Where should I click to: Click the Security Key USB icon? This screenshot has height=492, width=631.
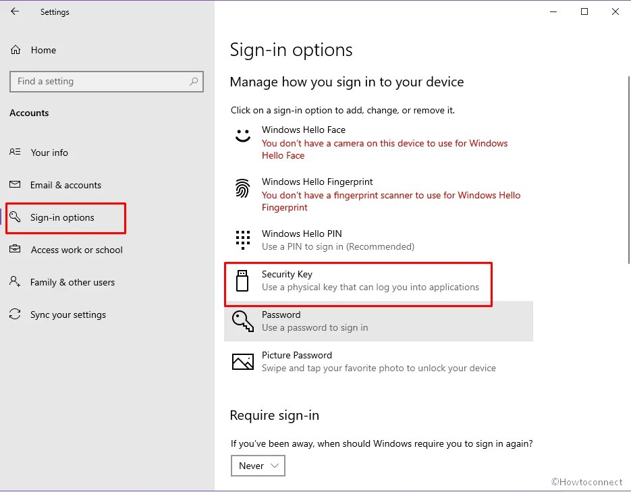(243, 281)
